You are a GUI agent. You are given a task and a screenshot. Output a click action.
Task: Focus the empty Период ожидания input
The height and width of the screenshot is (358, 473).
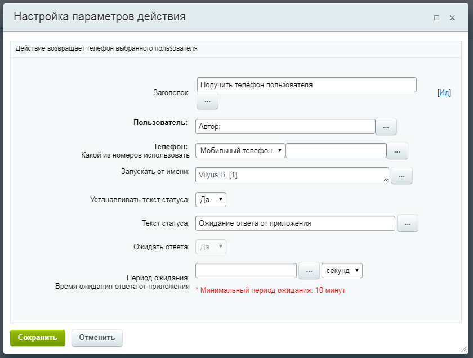(246, 271)
